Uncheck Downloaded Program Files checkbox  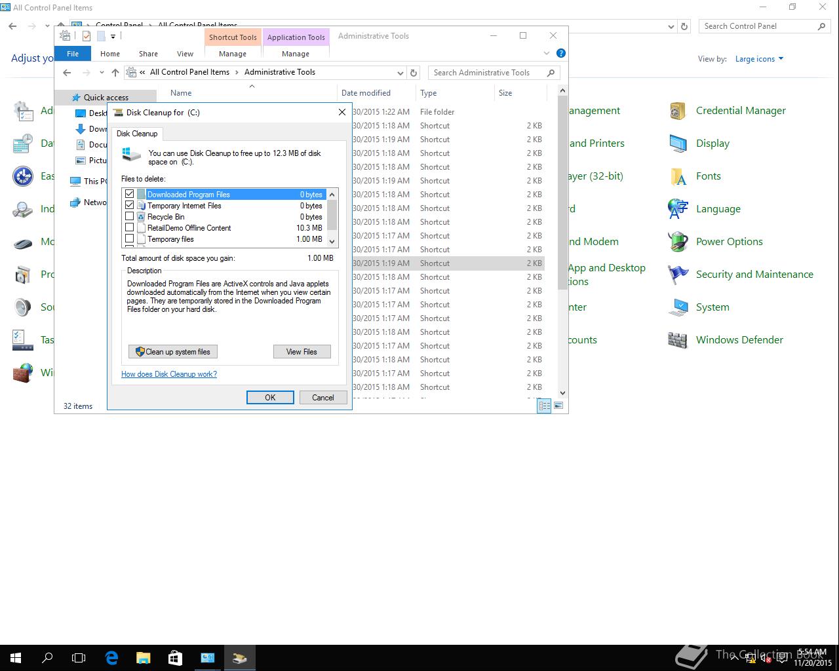click(129, 194)
